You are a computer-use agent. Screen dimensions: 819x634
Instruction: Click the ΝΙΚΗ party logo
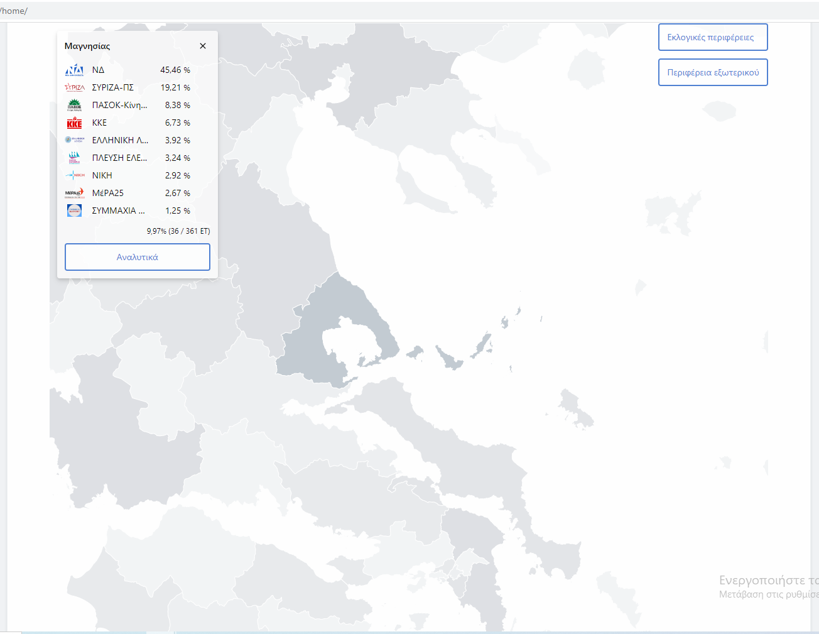pos(74,175)
